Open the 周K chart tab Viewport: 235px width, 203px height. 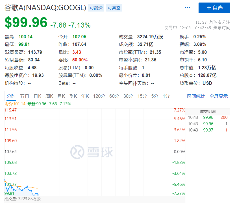pos(49,96)
